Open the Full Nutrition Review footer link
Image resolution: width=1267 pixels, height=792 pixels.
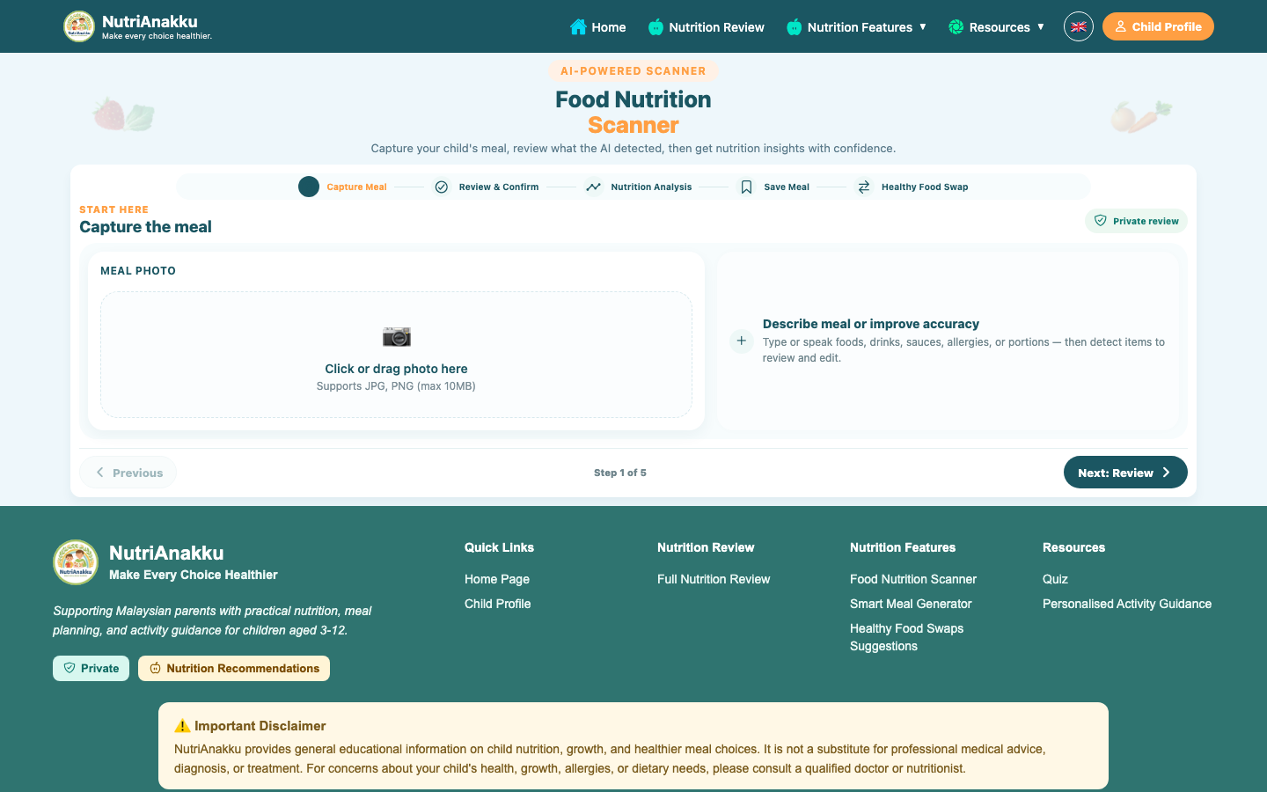coord(714,579)
